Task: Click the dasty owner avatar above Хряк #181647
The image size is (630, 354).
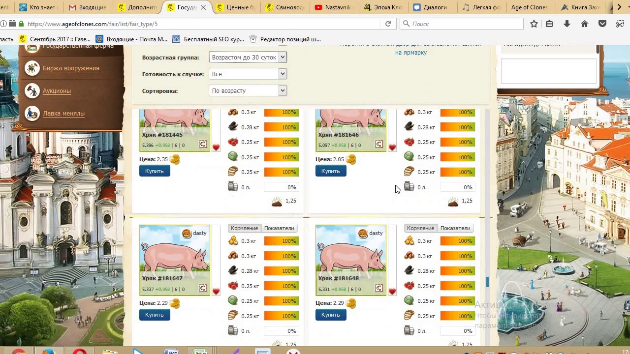Action: tap(187, 234)
